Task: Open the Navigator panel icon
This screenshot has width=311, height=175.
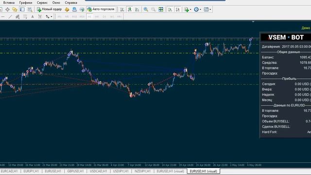Action: click(x=15, y=9)
